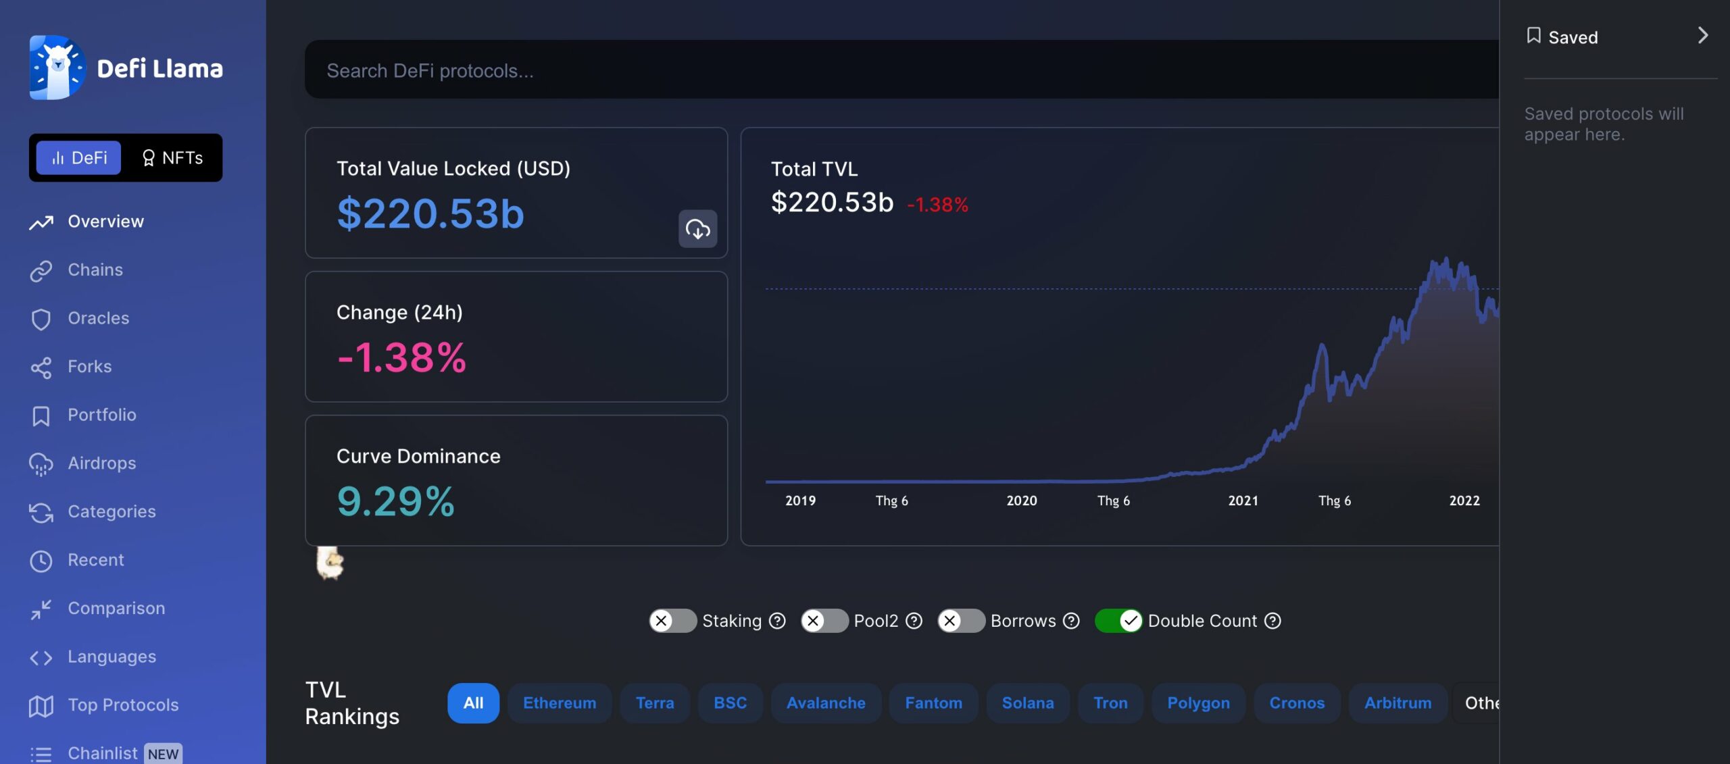Click the Saved bookmark icon
1730x764 pixels.
(x=1534, y=35)
